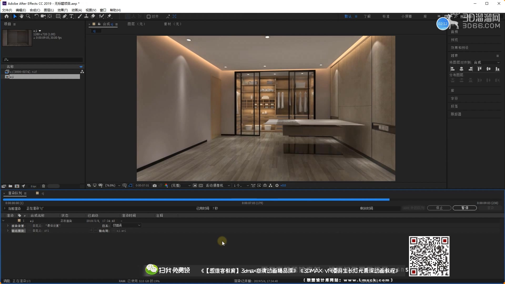Select the Rotation tool

point(36,16)
